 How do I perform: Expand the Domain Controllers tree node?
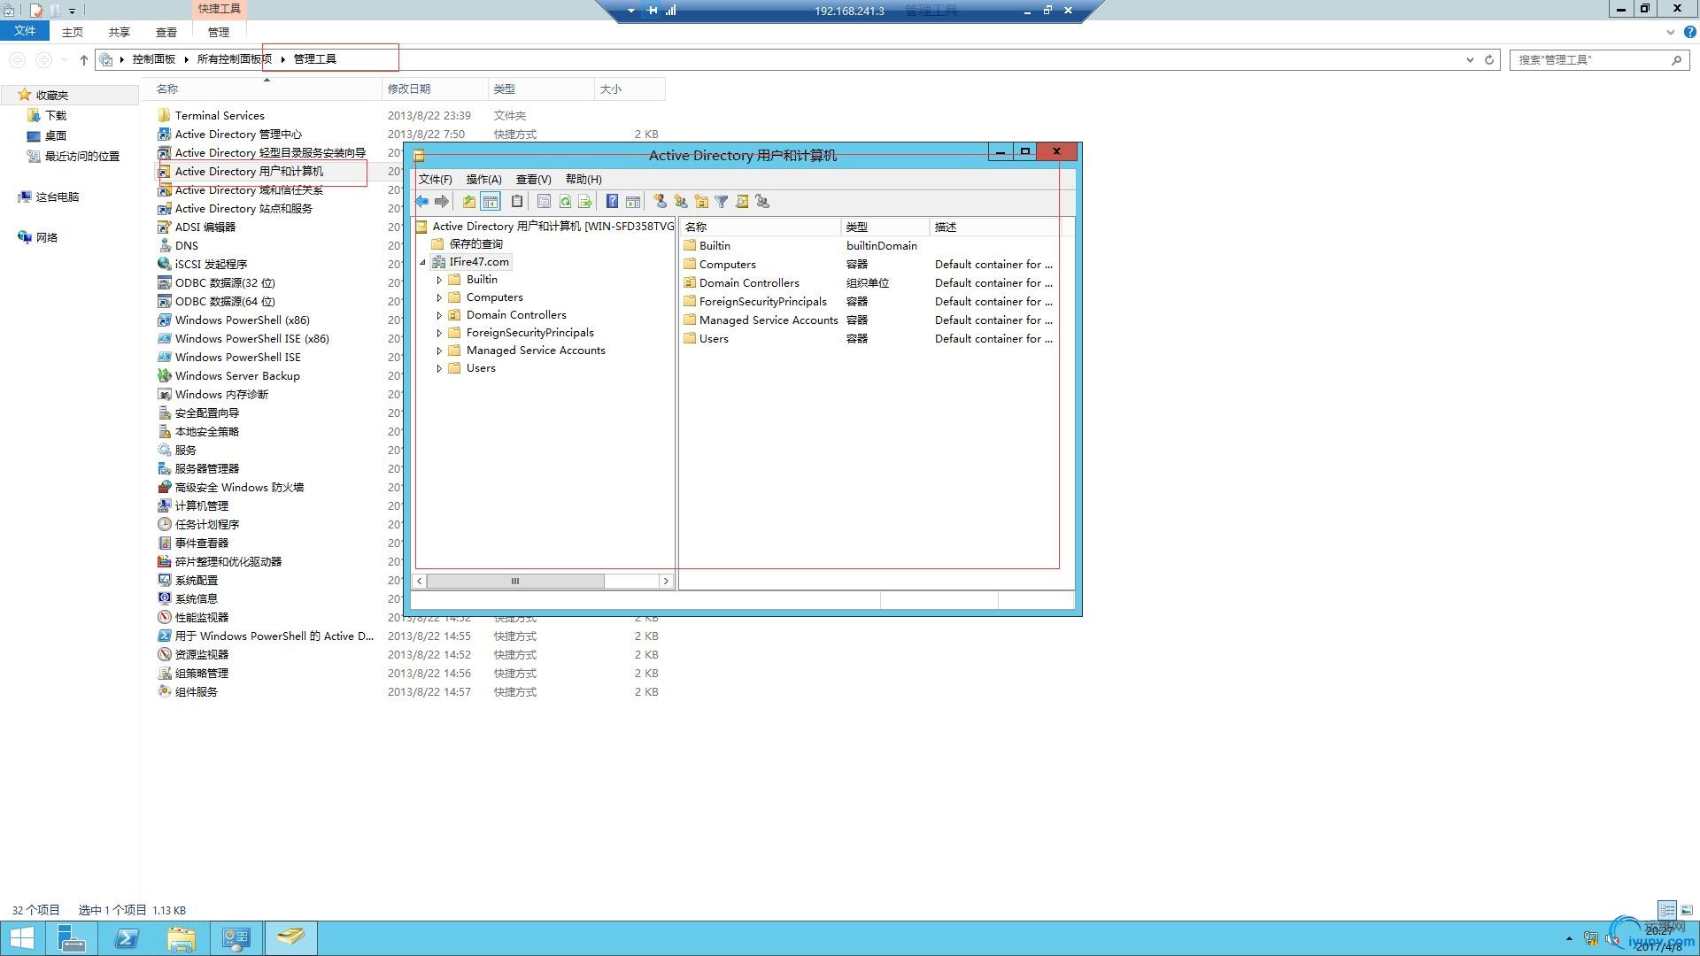click(x=439, y=315)
